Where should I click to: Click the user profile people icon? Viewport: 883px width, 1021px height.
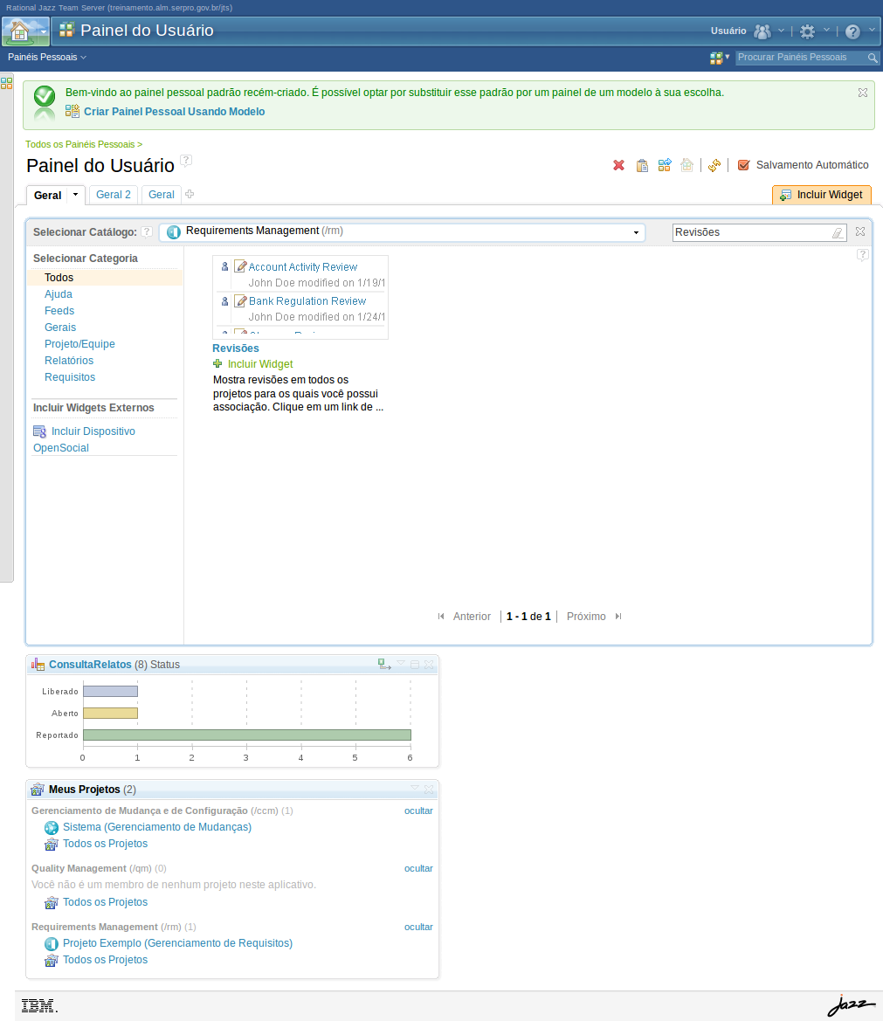pos(762,31)
